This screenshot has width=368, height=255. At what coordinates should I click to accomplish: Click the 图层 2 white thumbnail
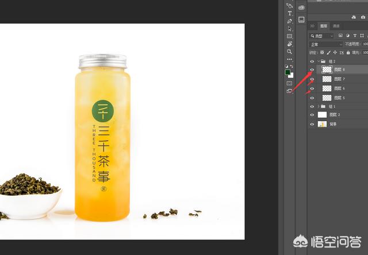click(322, 115)
